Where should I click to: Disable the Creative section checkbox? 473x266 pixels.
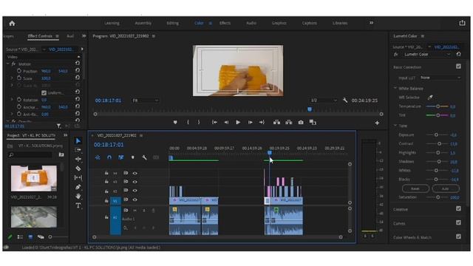click(x=458, y=208)
